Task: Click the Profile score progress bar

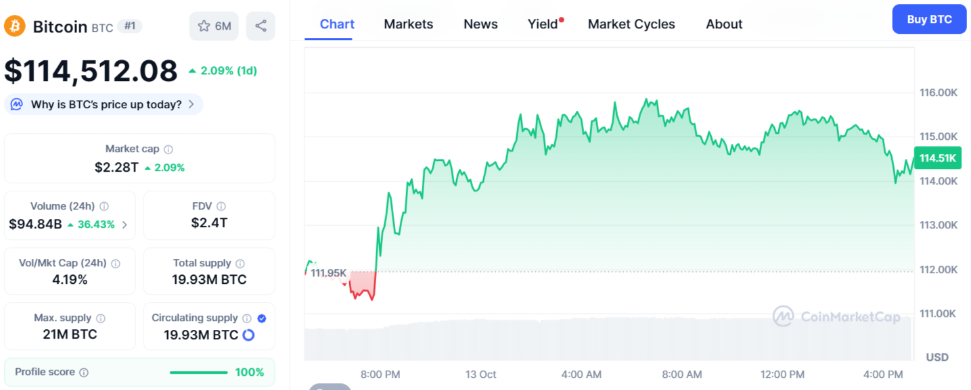Action: click(198, 372)
